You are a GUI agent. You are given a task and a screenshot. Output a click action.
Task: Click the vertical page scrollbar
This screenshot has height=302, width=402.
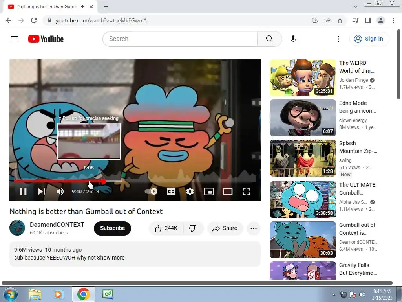point(399,65)
